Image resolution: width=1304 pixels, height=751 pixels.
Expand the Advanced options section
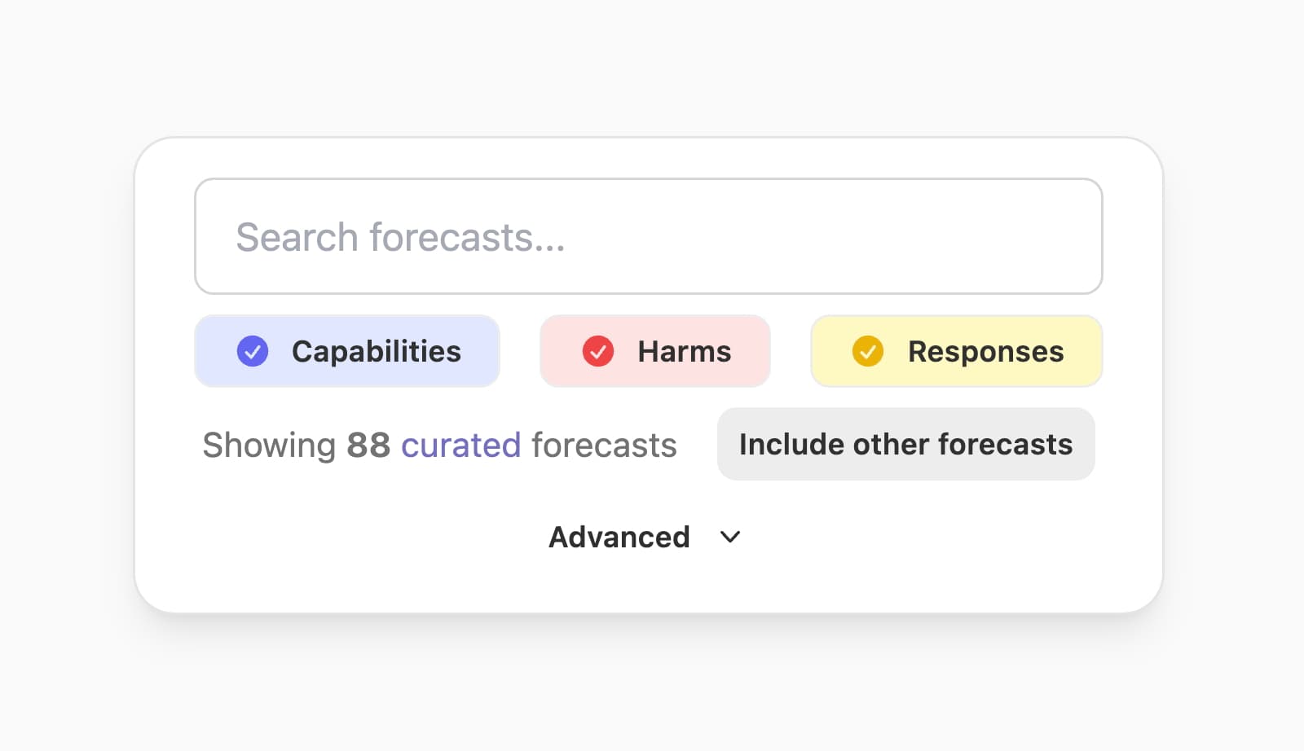click(x=644, y=537)
